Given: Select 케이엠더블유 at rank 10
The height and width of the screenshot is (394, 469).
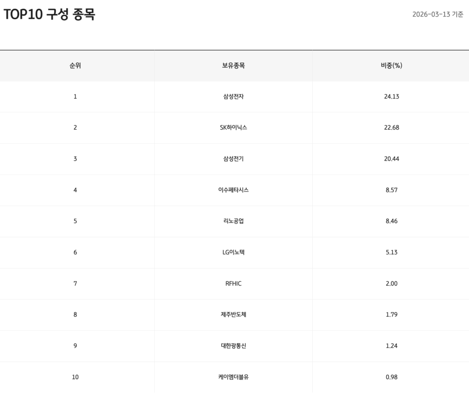Looking at the screenshot, I should pos(233,377).
